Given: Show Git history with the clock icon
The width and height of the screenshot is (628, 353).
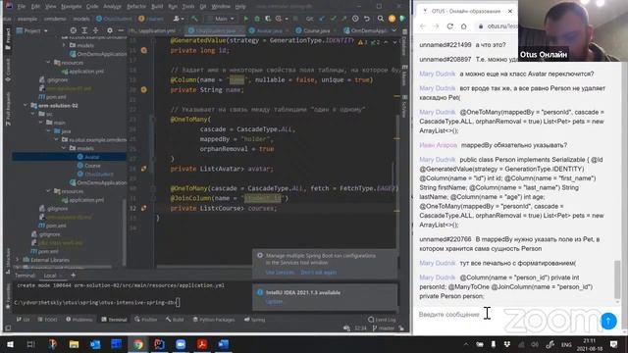Looking at the screenshot, I should coord(355,19).
